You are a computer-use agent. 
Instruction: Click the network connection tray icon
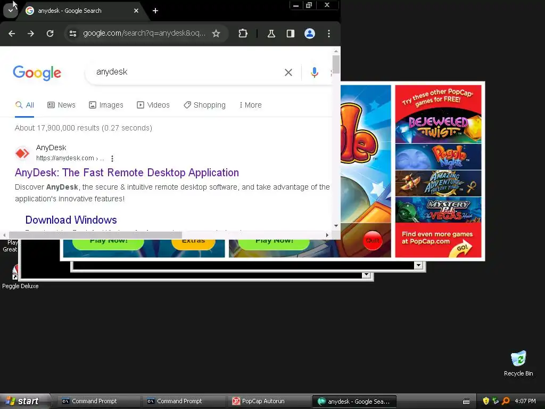[496, 401]
